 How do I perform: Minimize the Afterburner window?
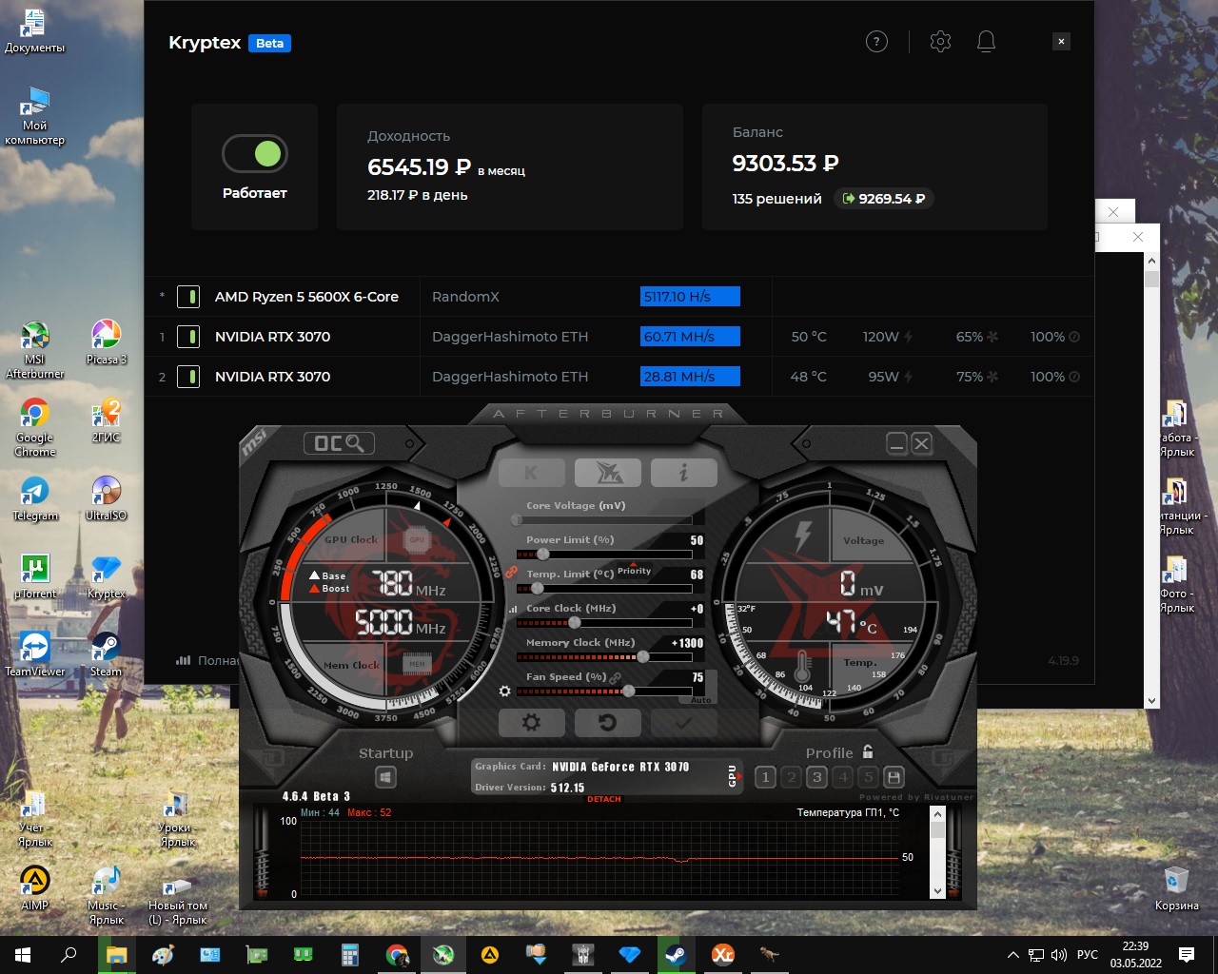click(896, 443)
